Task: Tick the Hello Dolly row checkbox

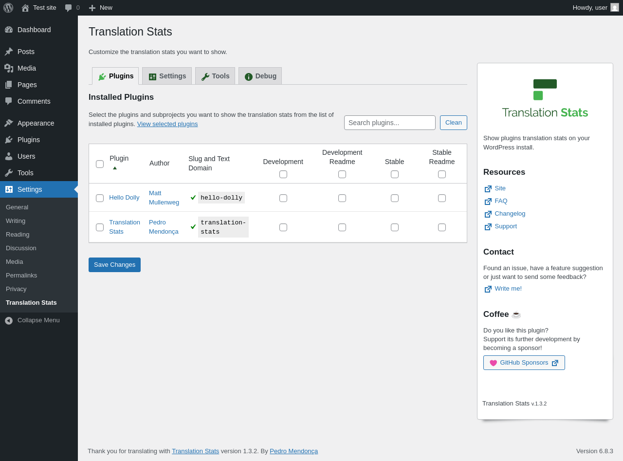Action: 100,198
